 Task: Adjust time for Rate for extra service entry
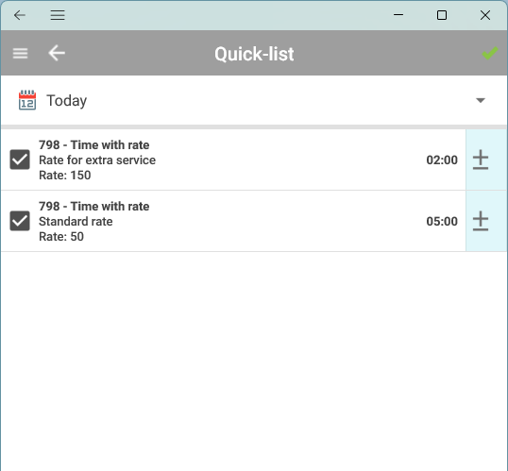tap(481, 160)
